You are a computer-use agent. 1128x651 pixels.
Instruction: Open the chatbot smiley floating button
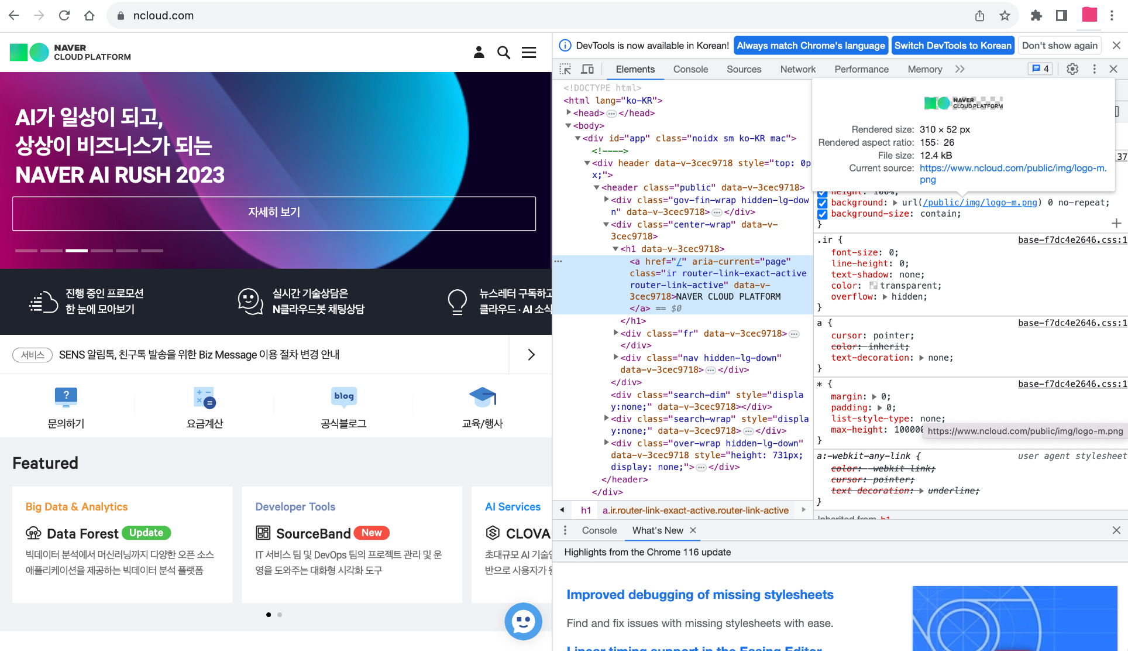tap(523, 622)
